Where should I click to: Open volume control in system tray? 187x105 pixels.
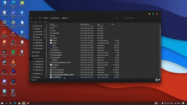click(168, 103)
